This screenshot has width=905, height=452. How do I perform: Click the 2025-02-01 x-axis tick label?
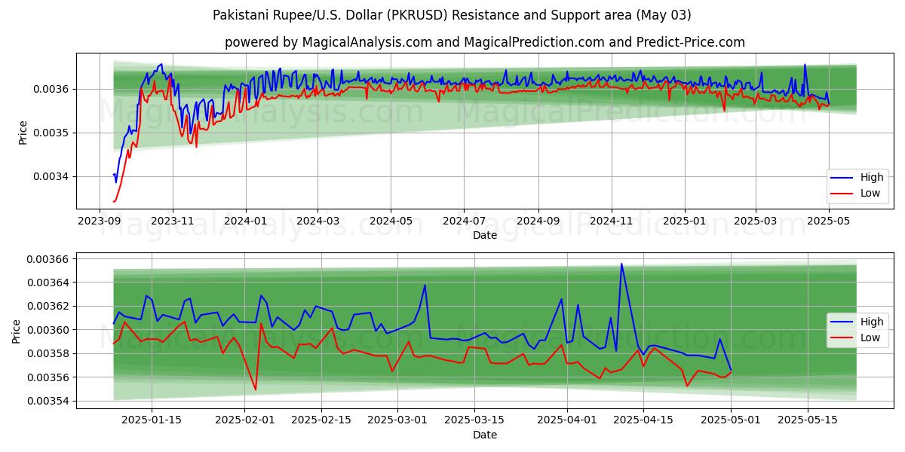pos(245,420)
